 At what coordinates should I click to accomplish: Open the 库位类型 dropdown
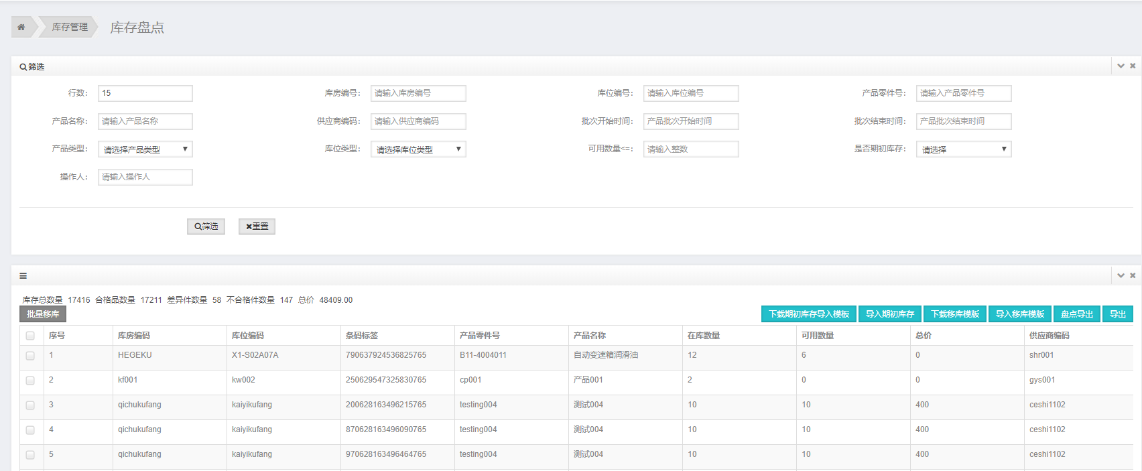418,149
